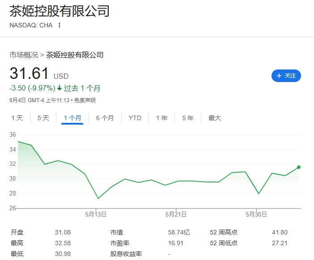Click the 52 周高点 value 41.80
Screen dimensions: 314x260
point(280,232)
